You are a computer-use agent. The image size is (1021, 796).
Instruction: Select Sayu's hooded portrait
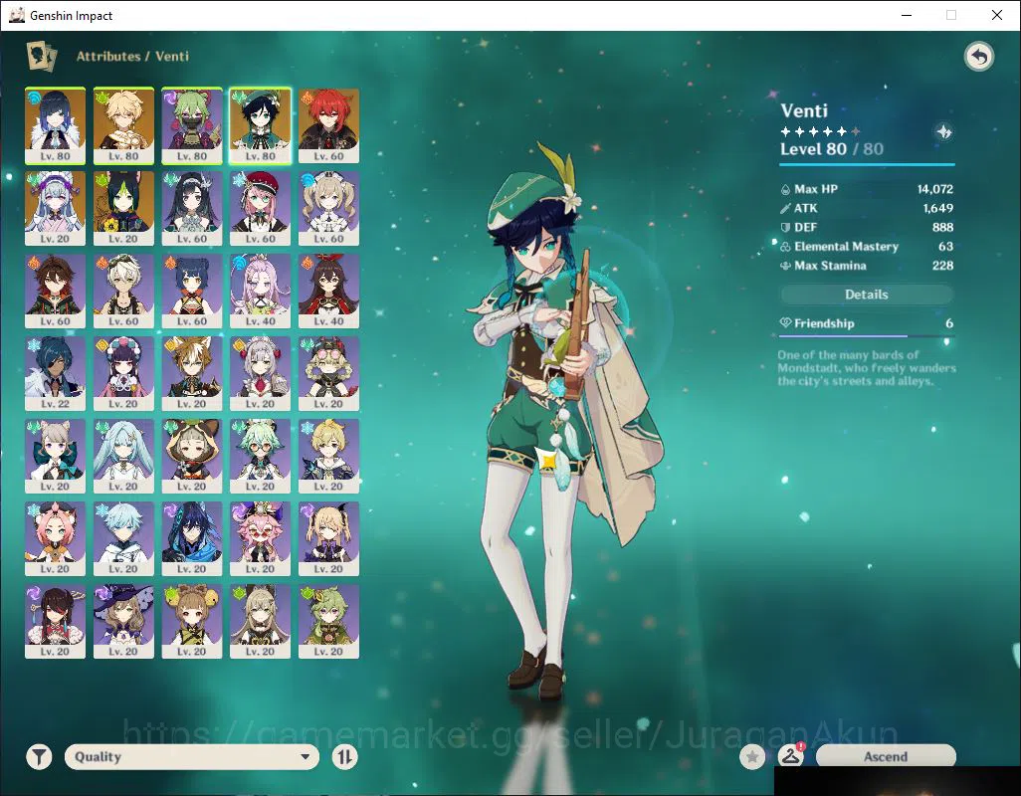[192, 457]
